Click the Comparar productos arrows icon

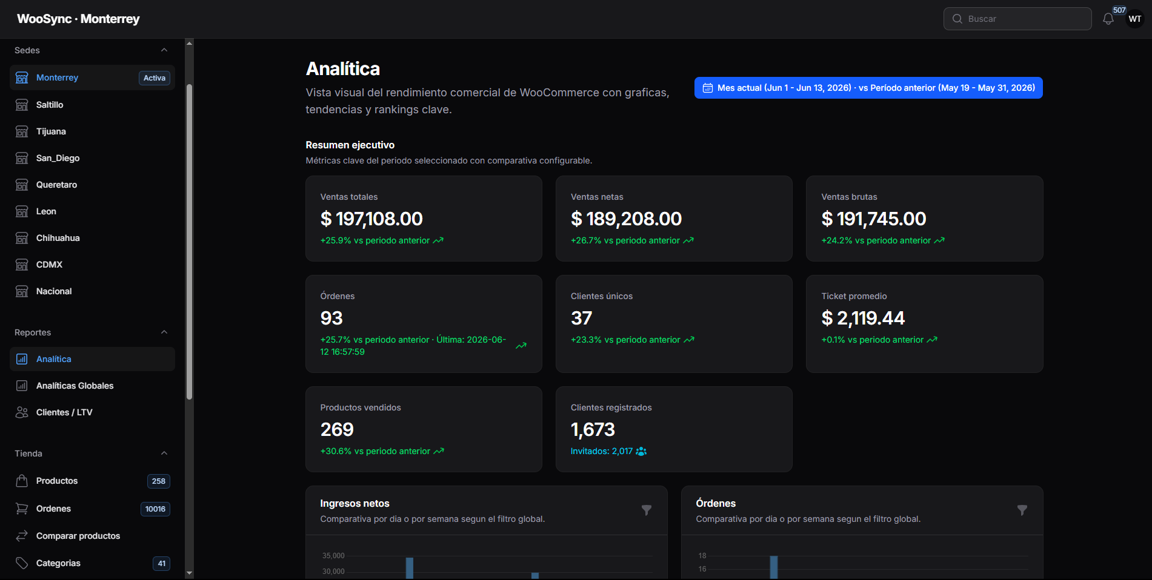click(22, 536)
